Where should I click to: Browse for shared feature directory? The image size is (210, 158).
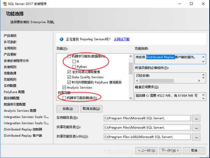(x=196, y=128)
